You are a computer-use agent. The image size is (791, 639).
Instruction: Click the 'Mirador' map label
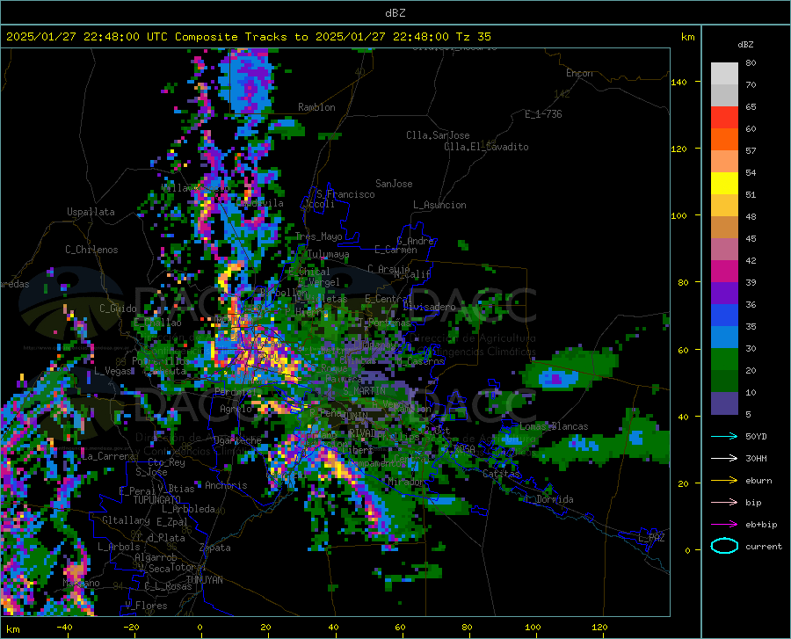(407, 482)
